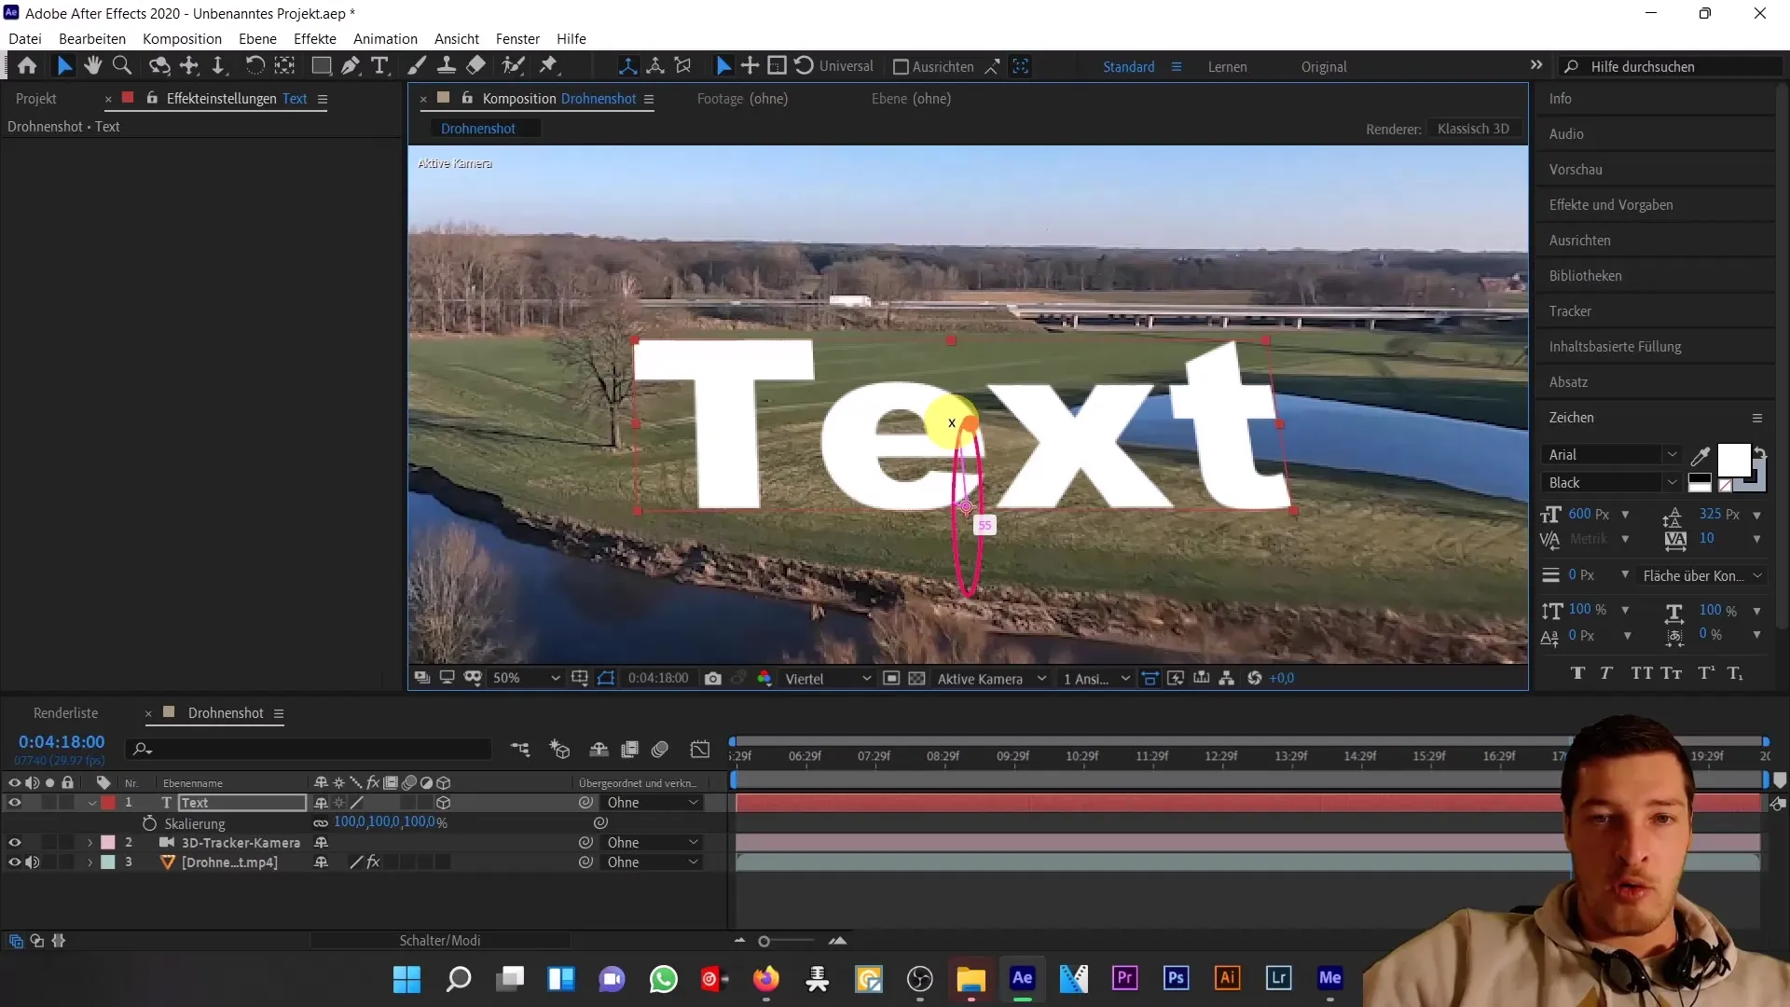
Task: Select the Rotation tool
Action: point(254,65)
